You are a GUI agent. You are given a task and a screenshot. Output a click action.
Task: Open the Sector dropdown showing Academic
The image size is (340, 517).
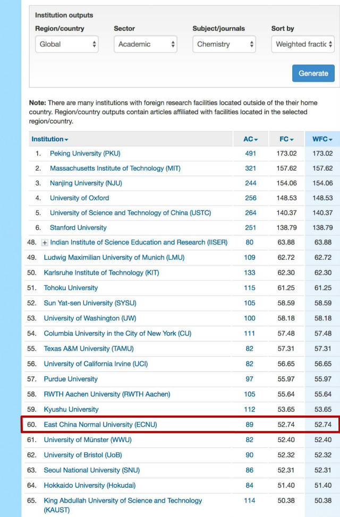pyautogui.click(x=145, y=45)
